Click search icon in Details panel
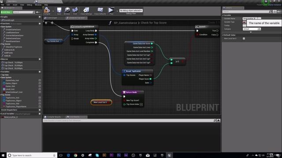 (270, 12)
